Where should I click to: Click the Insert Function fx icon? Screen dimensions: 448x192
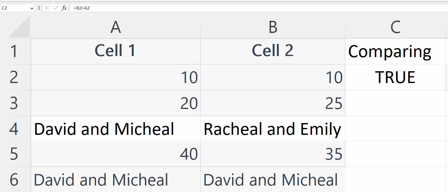[64, 8]
